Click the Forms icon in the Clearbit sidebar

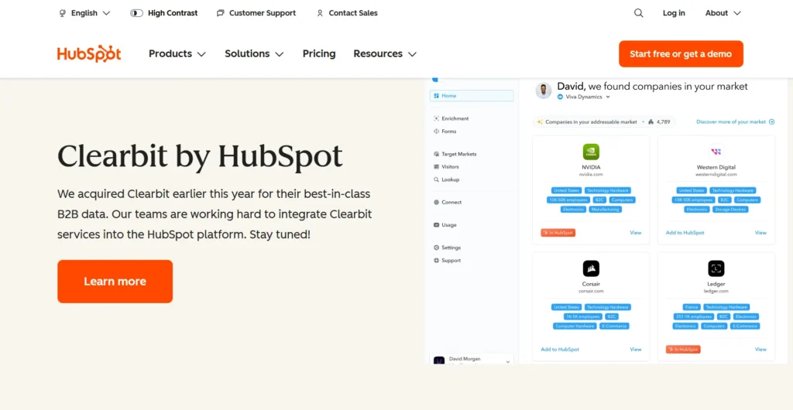[437, 132]
